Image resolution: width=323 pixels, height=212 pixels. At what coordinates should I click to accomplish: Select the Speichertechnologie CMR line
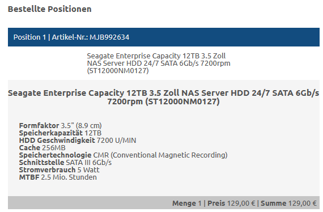pyautogui.click(x=123, y=155)
